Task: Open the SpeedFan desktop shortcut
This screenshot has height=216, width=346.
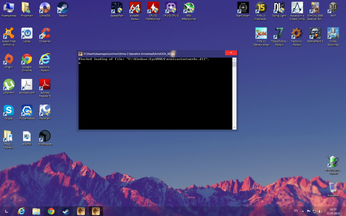Action: 117,8
